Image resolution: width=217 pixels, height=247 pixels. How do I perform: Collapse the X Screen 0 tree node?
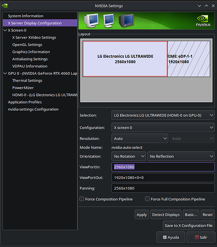point(5,30)
